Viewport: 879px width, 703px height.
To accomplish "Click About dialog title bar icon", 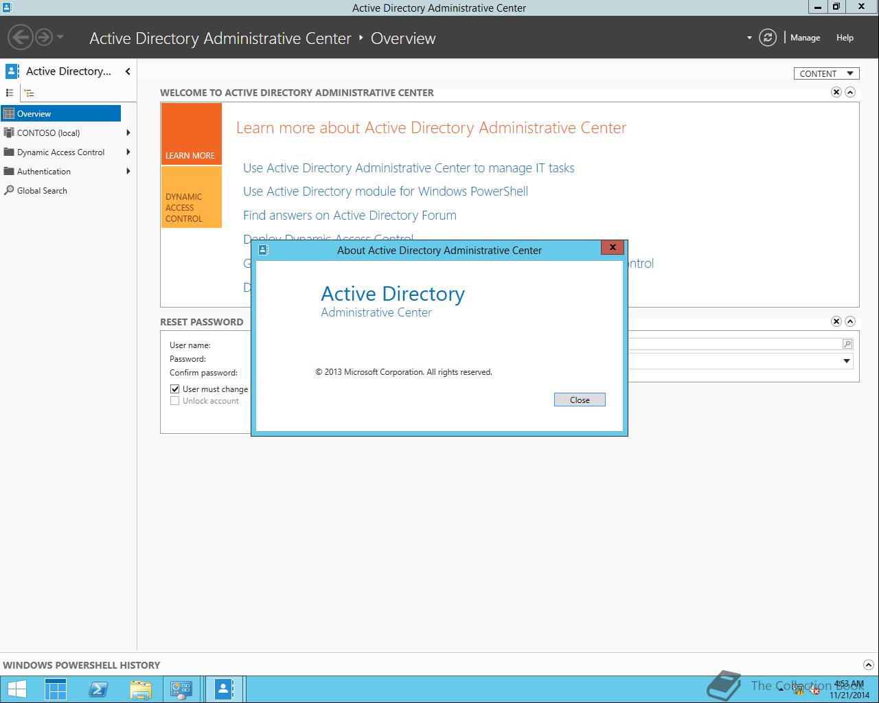I will 262,251.
